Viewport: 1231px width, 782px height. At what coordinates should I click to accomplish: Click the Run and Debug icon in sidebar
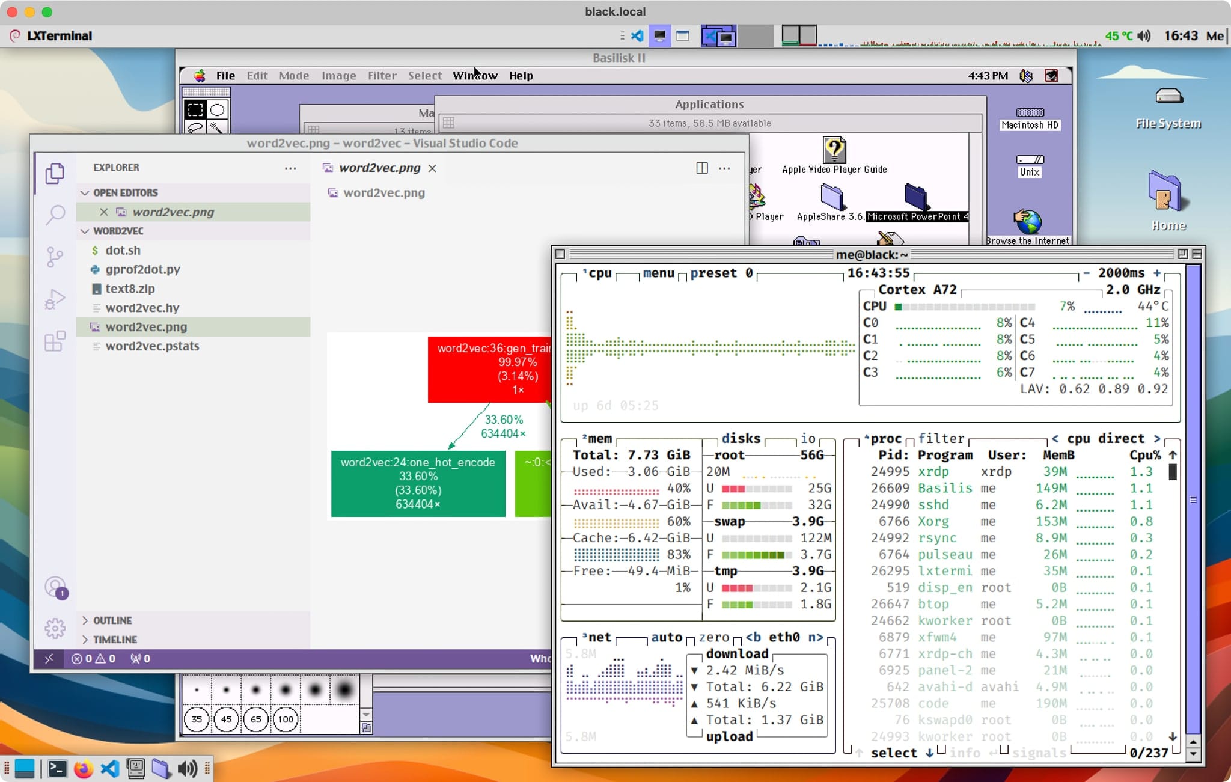(56, 299)
